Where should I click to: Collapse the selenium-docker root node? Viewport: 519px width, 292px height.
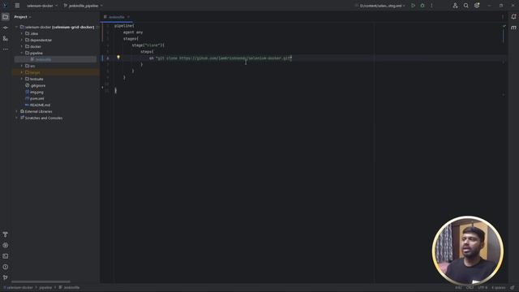tap(16, 27)
